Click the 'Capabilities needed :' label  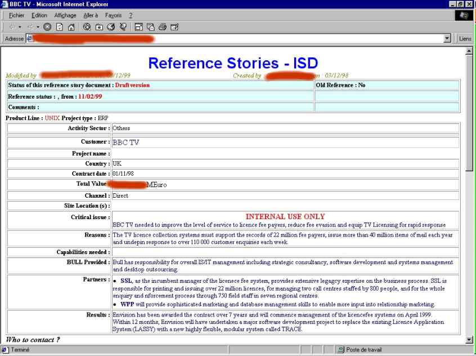[83, 252]
